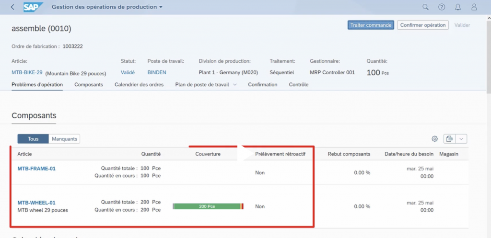The image size is (491, 238).
Task: Open table settings gear icon
Action: 434,139
